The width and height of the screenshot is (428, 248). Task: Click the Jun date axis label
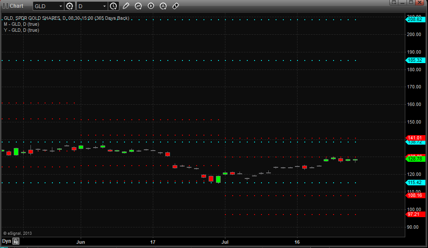click(81, 242)
